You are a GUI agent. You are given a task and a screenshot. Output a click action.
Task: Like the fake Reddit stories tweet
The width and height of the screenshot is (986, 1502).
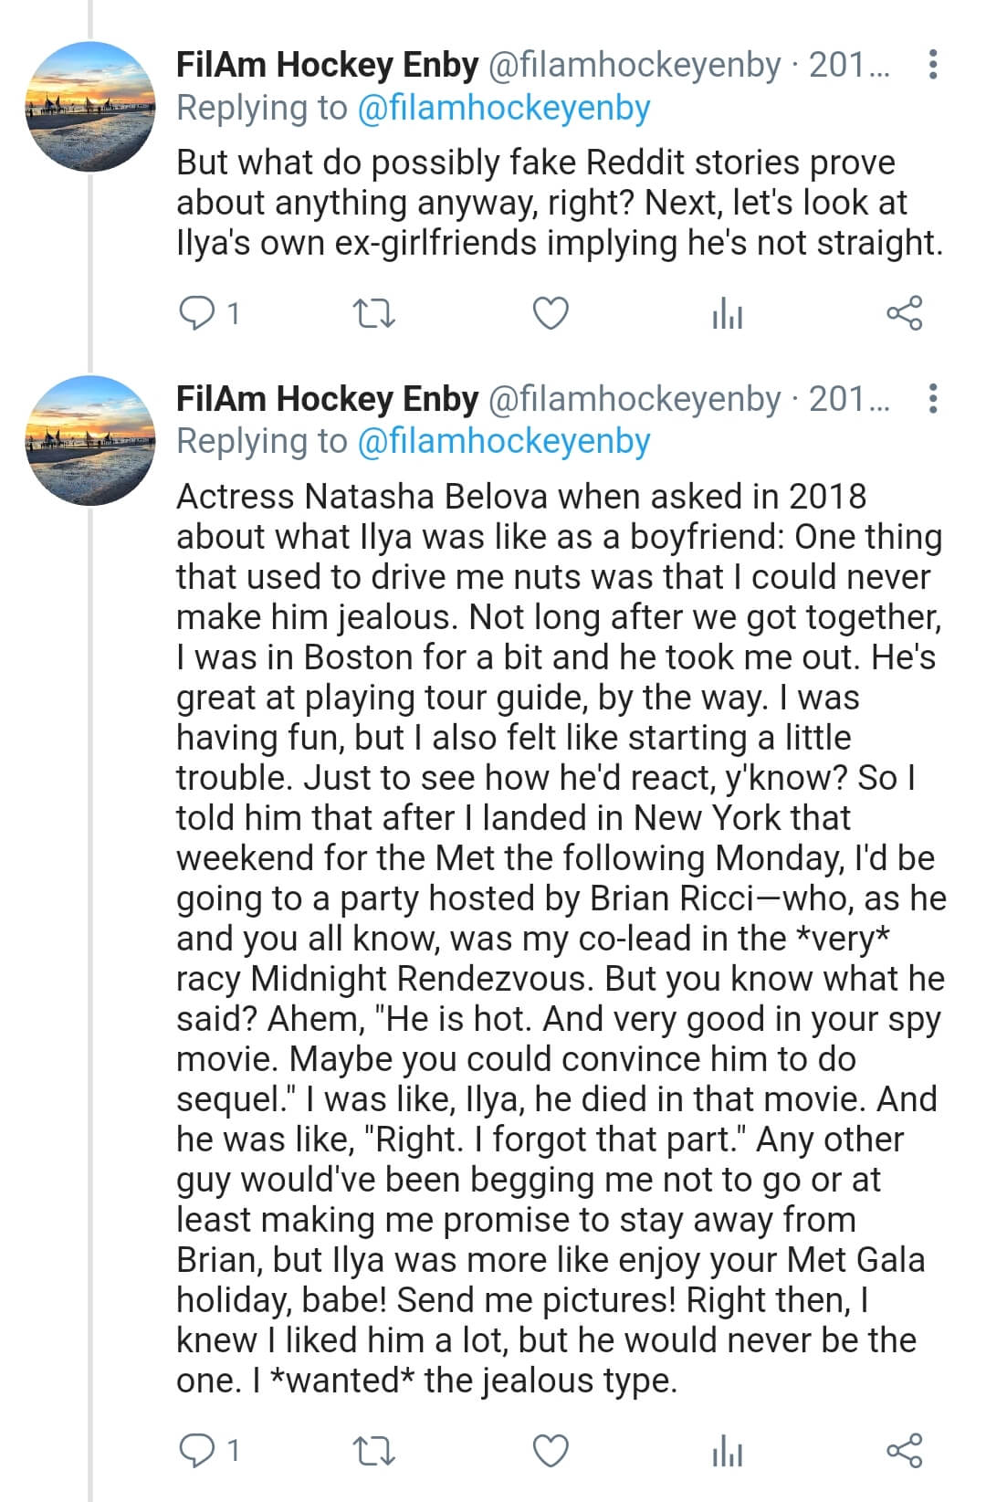point(551,313)
